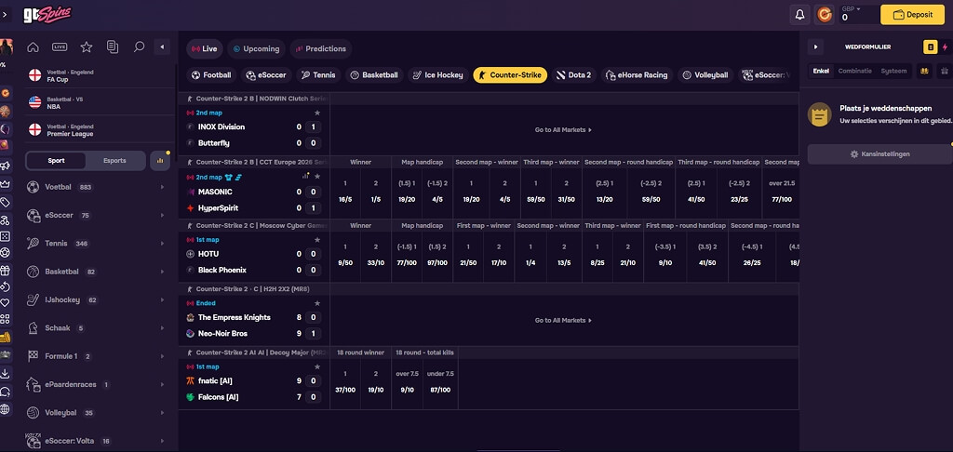The width and height of the screenshot is (953, 452).
Task: Open the orange target profile avatar
Action: coord(825,15)
